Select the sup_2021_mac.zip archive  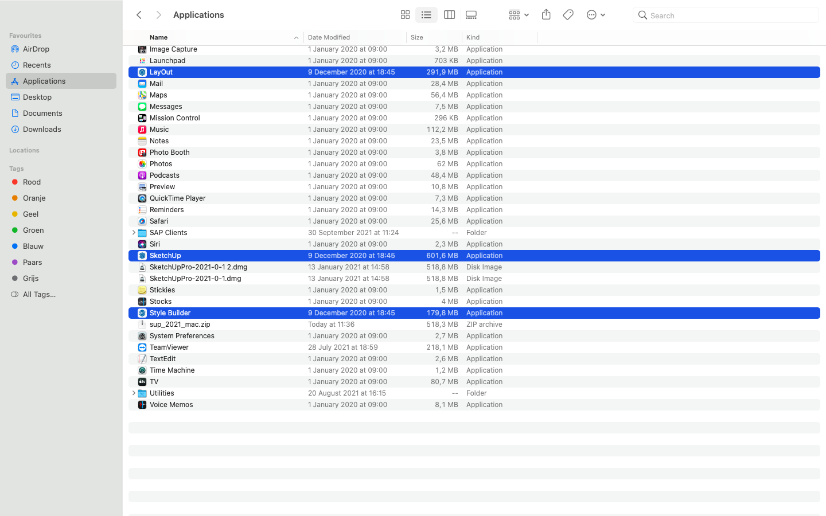[474, 325]
